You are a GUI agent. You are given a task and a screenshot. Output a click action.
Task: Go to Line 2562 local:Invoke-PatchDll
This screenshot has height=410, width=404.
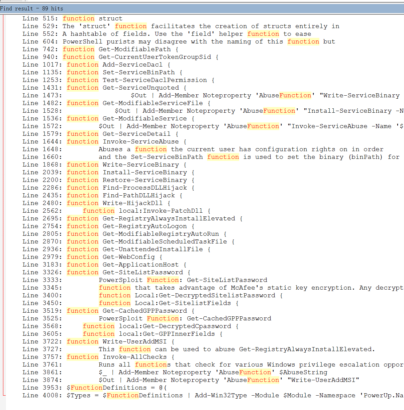(116, 211)
